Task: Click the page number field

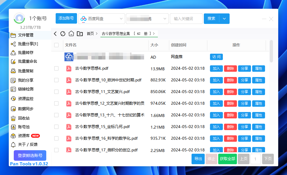Action: (x=255, y=159)
